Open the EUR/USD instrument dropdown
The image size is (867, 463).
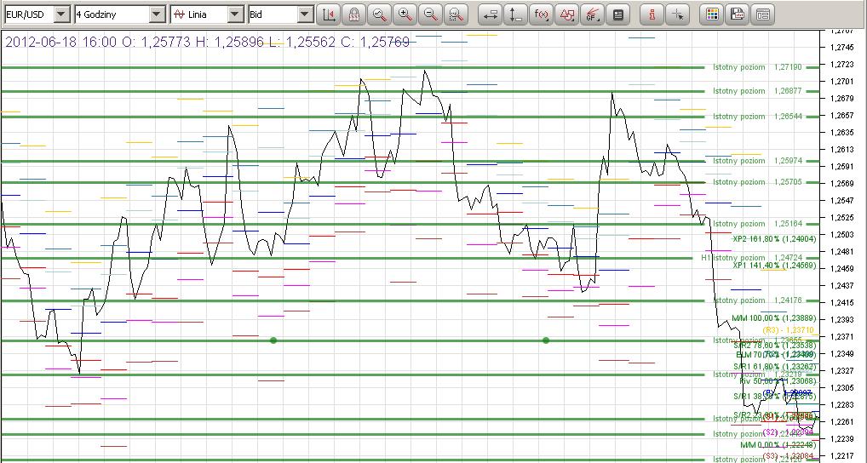(x=37, y=15)
